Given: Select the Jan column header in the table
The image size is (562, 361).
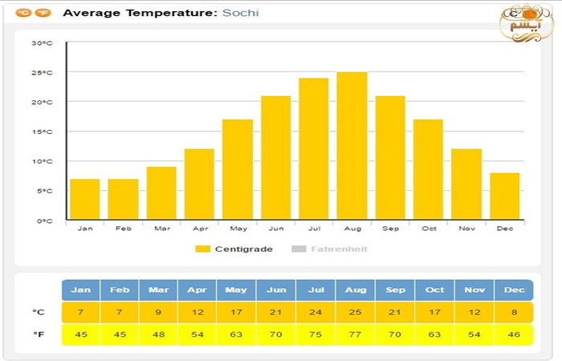Looking at the screenshot, I should click(80, 290).
